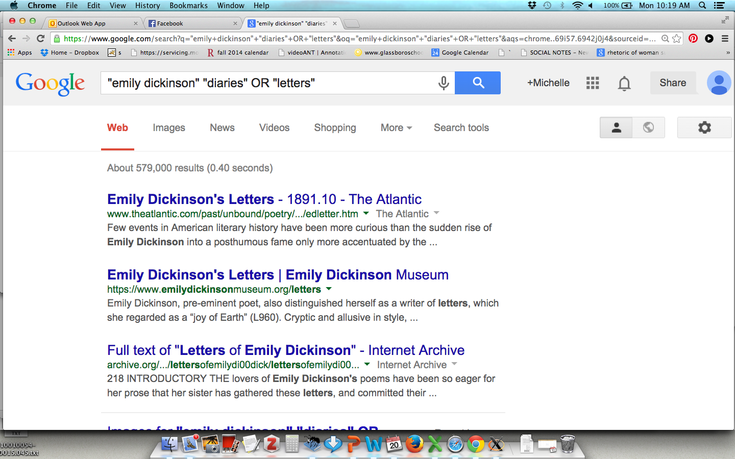The height and width of the screenshot is (459, 735).
Task: Expand Internet Archive source info arrow
Action: click(x=454, y=364)
